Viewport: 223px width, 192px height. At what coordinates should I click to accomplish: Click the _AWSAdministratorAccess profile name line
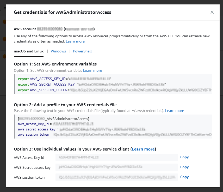point(53,119)
